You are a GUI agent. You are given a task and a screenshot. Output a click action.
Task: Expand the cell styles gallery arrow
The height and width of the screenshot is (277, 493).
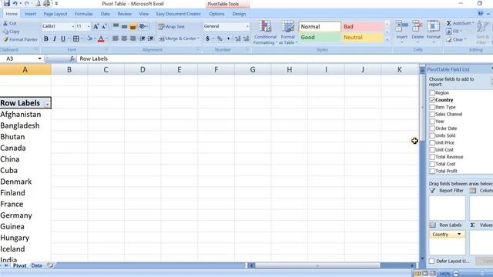[387, 39]
